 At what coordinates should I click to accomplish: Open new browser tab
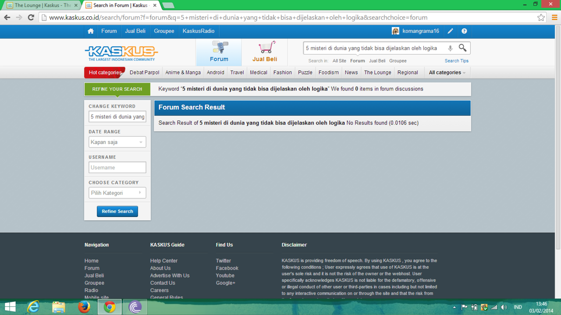click(x=168, y=5)
